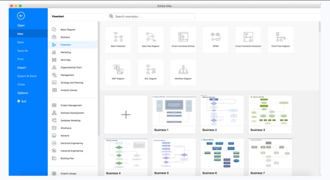Click the Organizational Chart label
Screen dimensions: 330x180
(71, 67)
